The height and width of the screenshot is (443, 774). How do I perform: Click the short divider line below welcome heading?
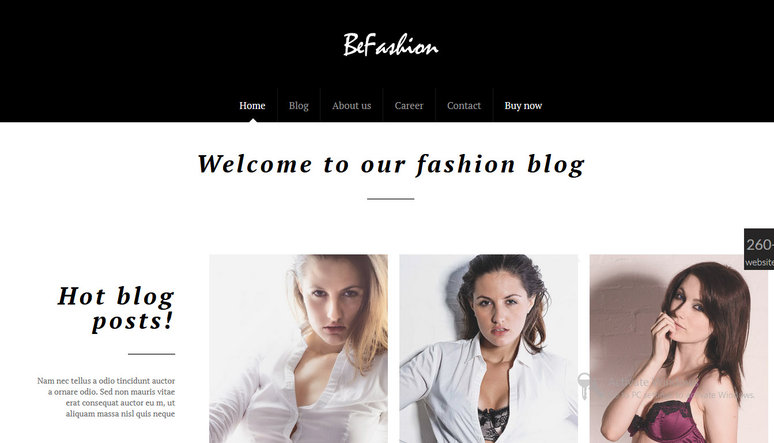391,199
